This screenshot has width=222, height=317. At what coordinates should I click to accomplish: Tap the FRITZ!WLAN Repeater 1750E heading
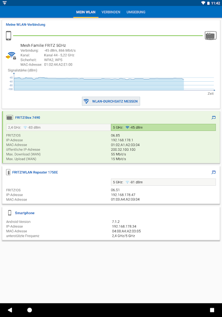click(35, 172)
